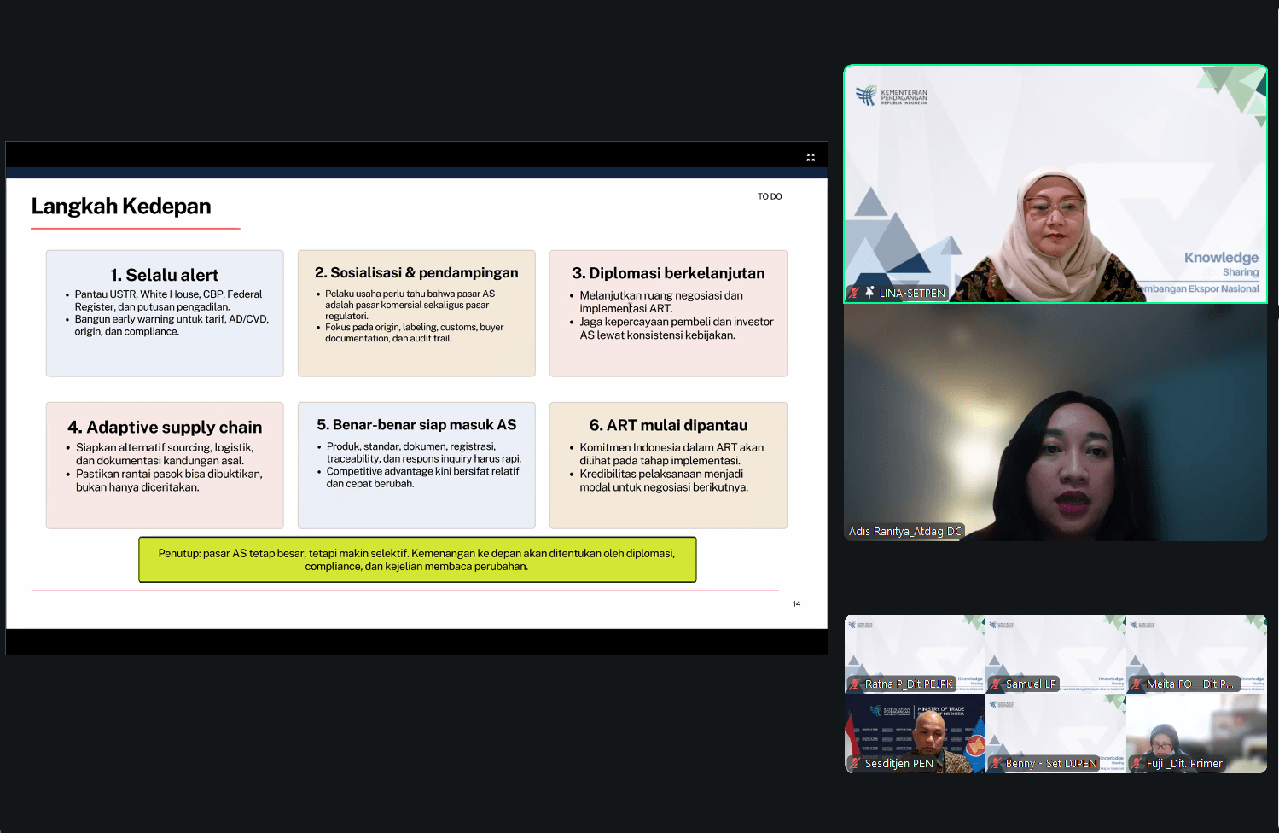The height and width of the screenshot is (833, 1279).
Task: Click Meita FO's muted microphone icon
Action: pos(1137,684)
